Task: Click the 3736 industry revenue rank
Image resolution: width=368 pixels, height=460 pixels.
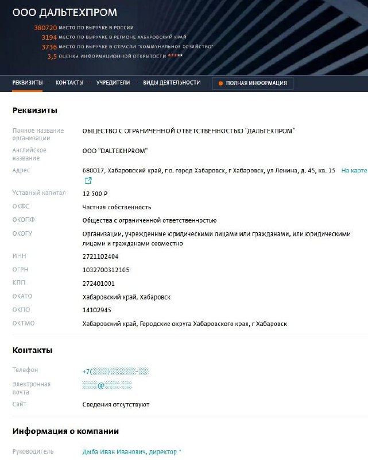Action: 49,47
